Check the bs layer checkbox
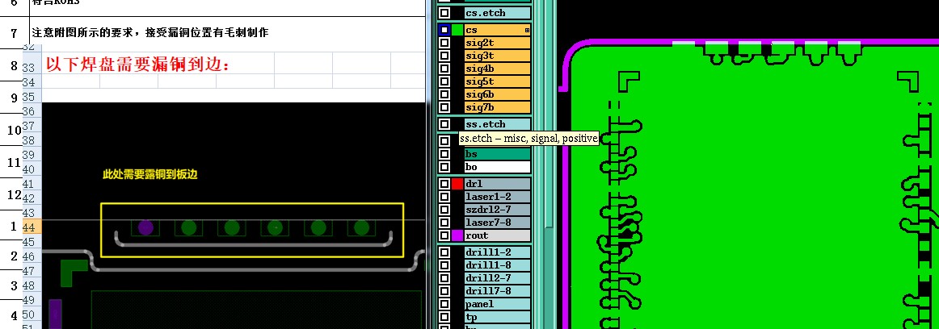The width and height of the screenshot is (939, 329). pos(444,154)
